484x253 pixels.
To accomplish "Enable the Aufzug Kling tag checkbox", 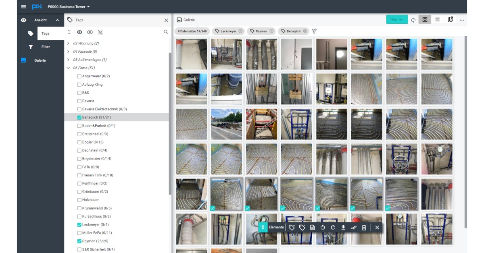I will pos(79,85).
